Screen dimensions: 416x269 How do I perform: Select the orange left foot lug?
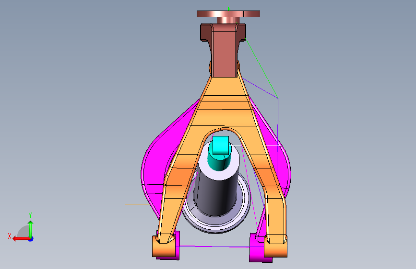(164, 246)
